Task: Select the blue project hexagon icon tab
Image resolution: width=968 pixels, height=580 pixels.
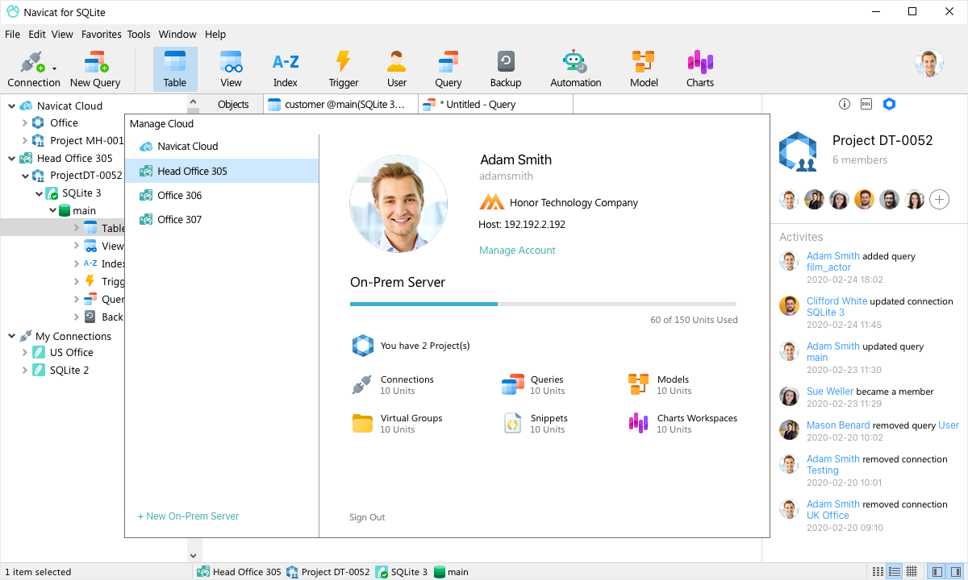Action: tap(889, 104)
